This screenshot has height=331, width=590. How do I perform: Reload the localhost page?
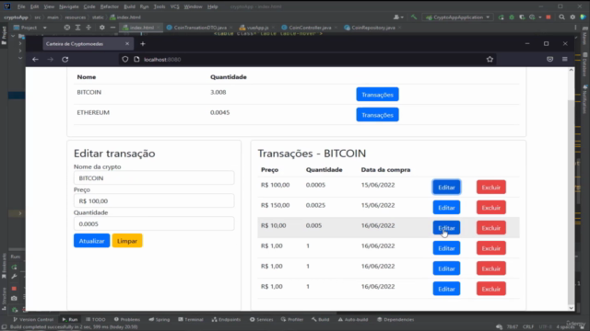click(x=65, y=59)
